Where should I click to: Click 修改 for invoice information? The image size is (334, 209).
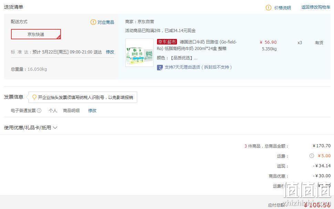(x=92, y=110)
